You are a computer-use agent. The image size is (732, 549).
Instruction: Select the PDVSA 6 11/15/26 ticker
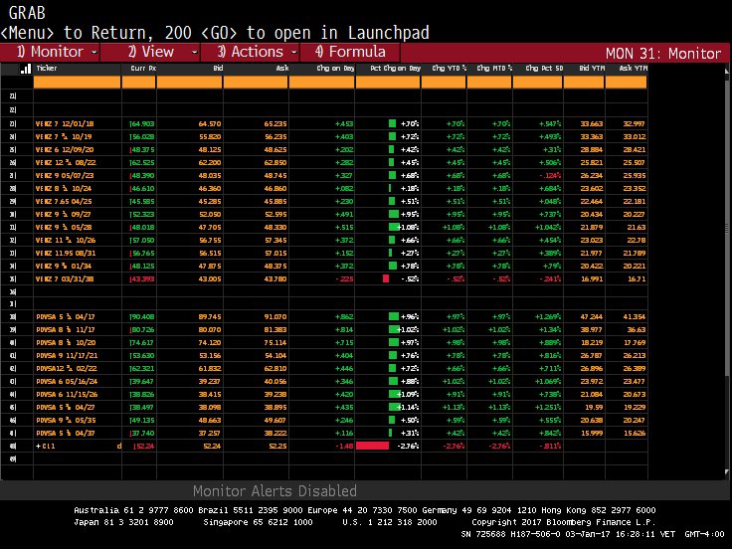[x=67, y=394]
